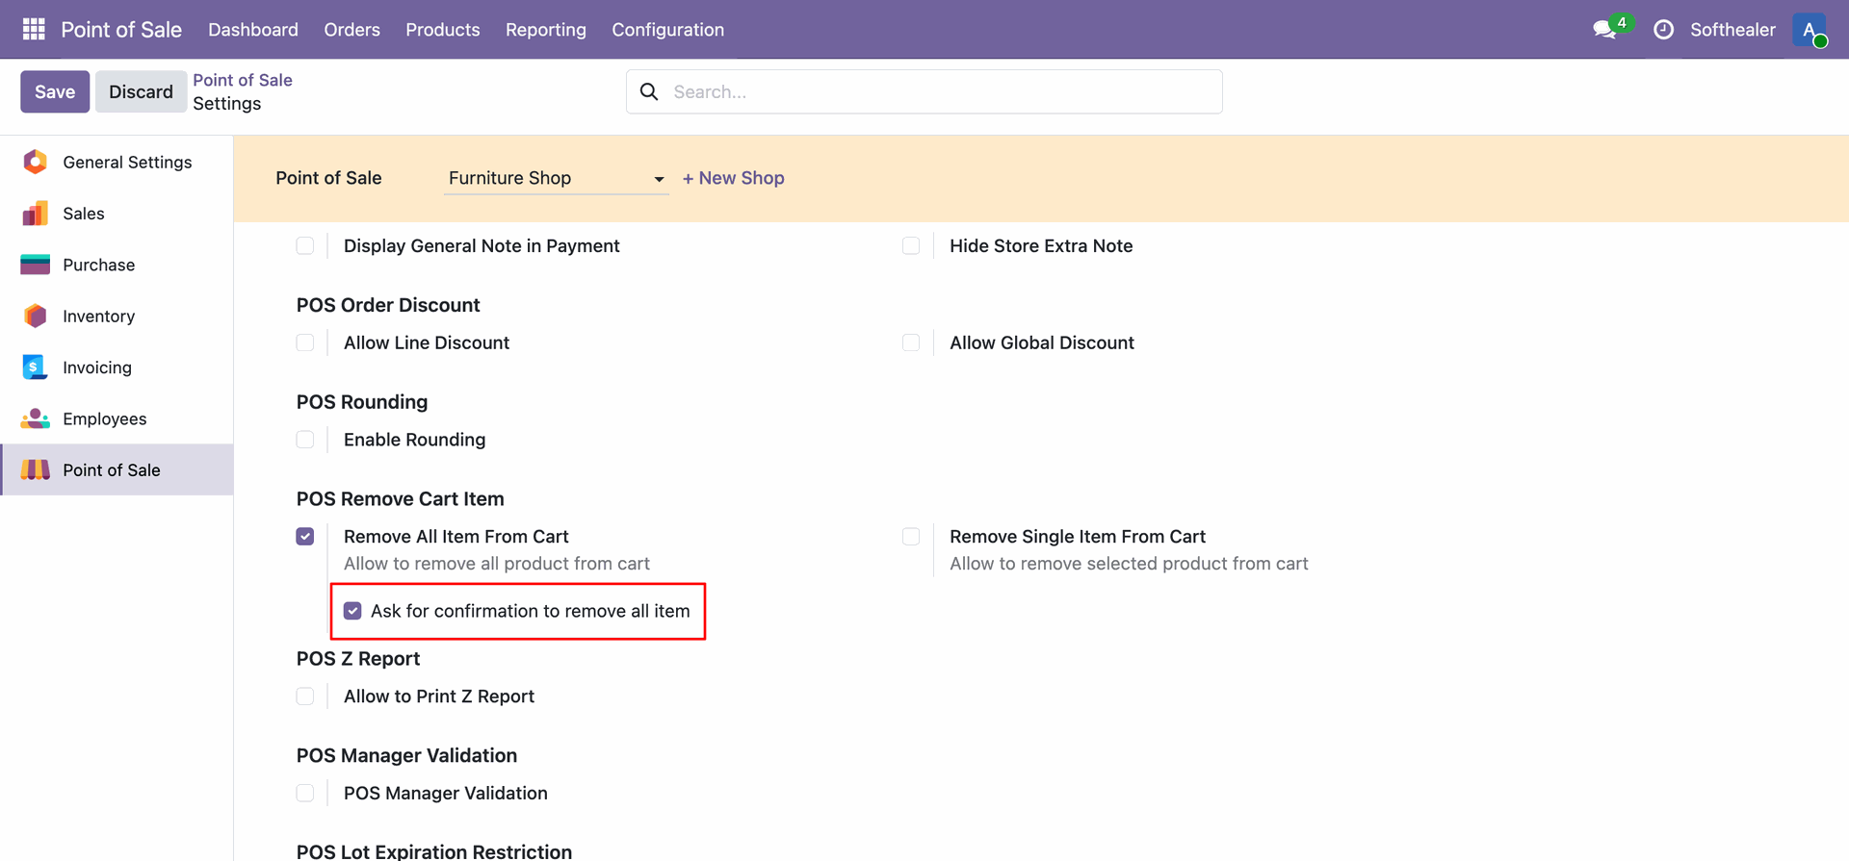Select the Invoicing settings label in sidebar
This screenshot has width=1849, height=861.
[97, 367]
